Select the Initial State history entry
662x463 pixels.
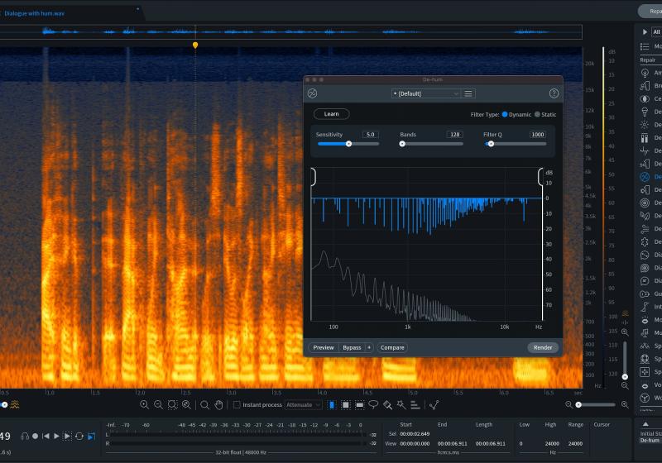[x=650, y=433]
